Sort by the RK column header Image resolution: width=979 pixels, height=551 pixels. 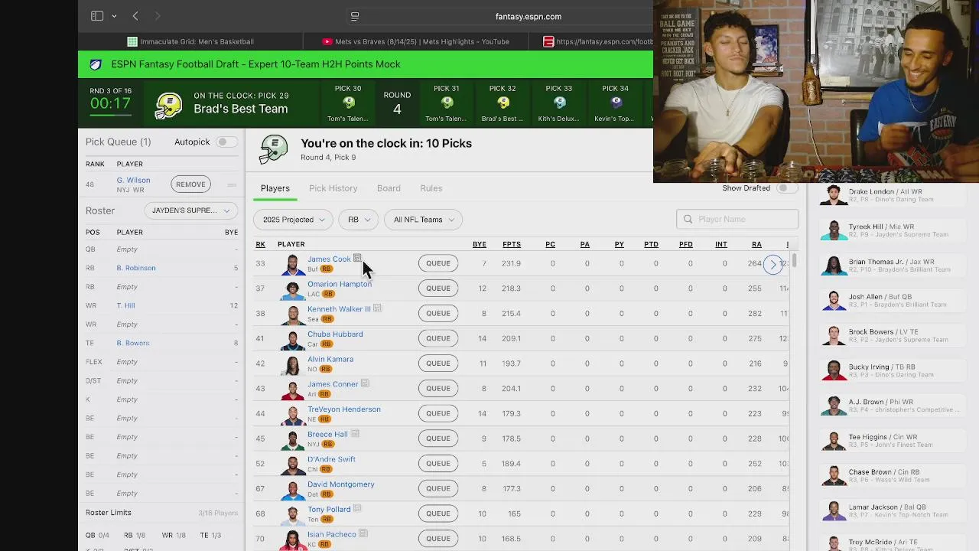(x=260, y=244)
